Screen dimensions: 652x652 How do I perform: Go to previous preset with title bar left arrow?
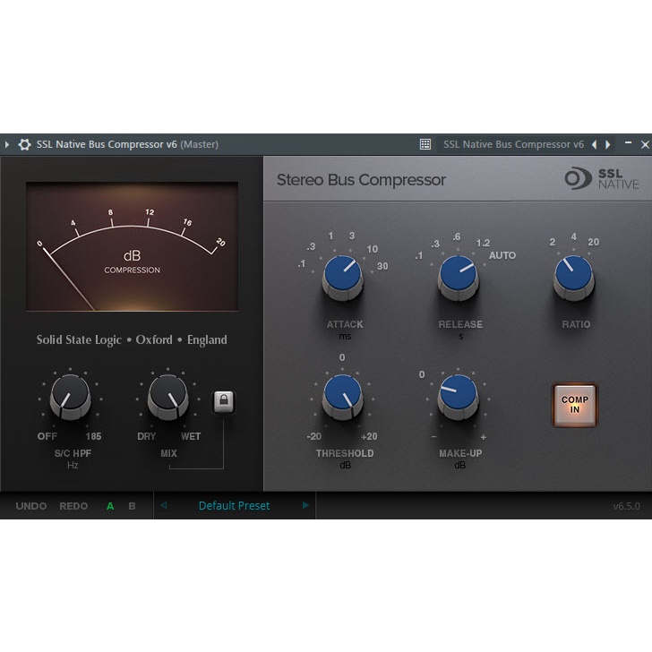(x=594, y=144)
